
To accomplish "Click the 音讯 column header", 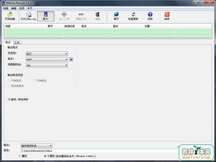I will click(127, 26).
